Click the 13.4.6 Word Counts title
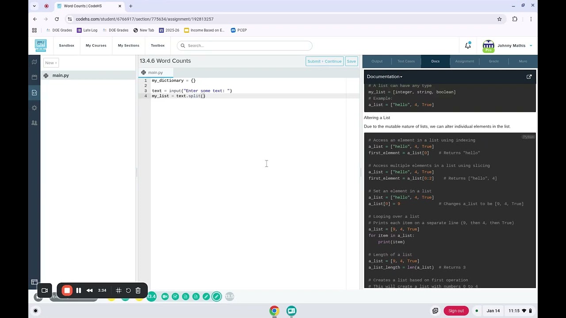Viewport: 566px width, 318px height. coord(165,61)
